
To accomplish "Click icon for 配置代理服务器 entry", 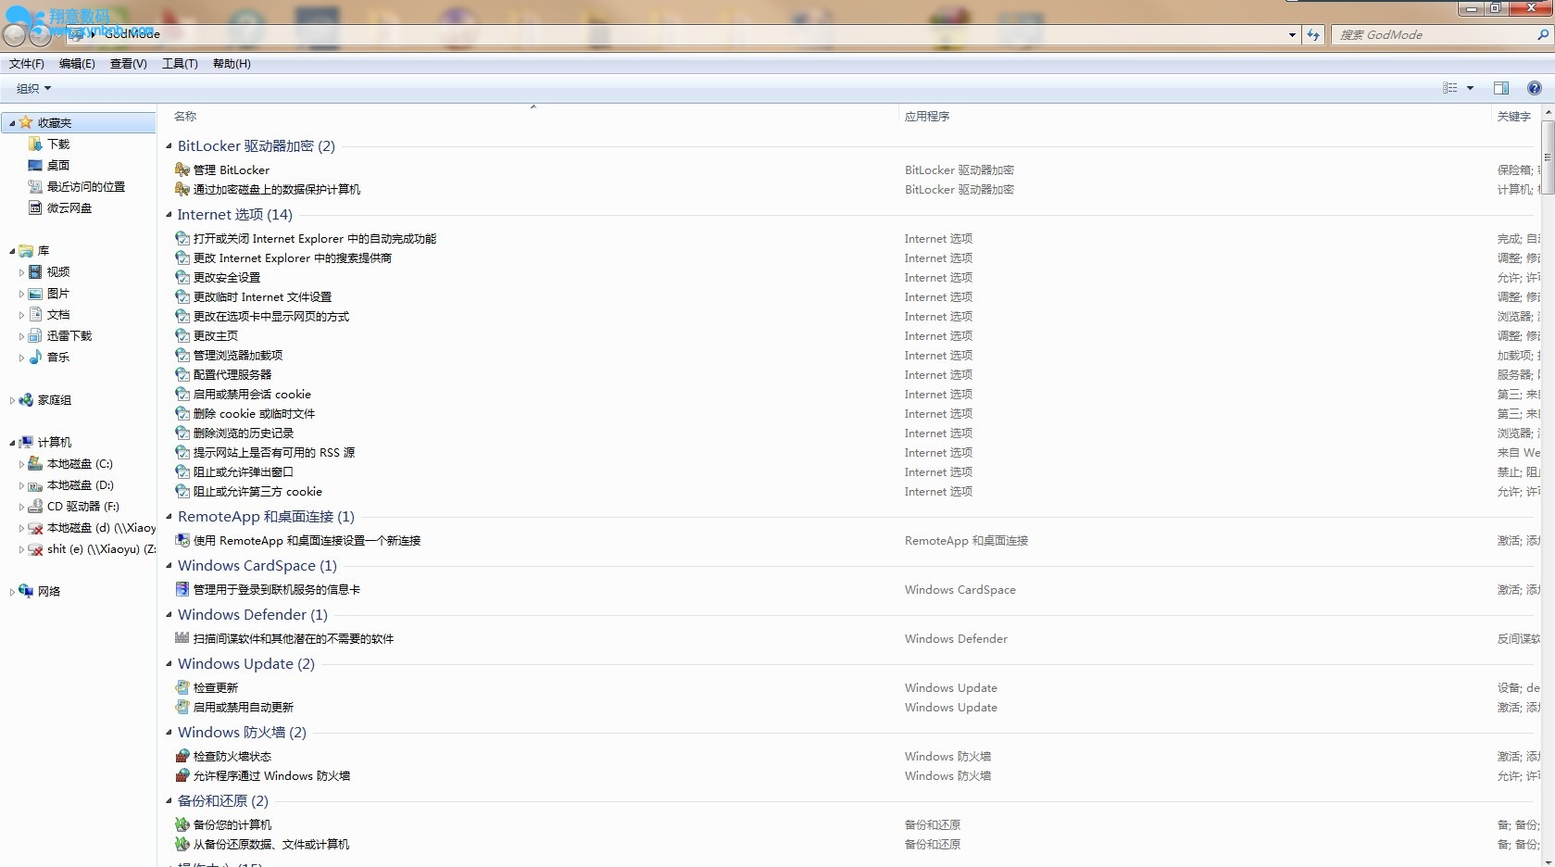I will tap(182, 374).
